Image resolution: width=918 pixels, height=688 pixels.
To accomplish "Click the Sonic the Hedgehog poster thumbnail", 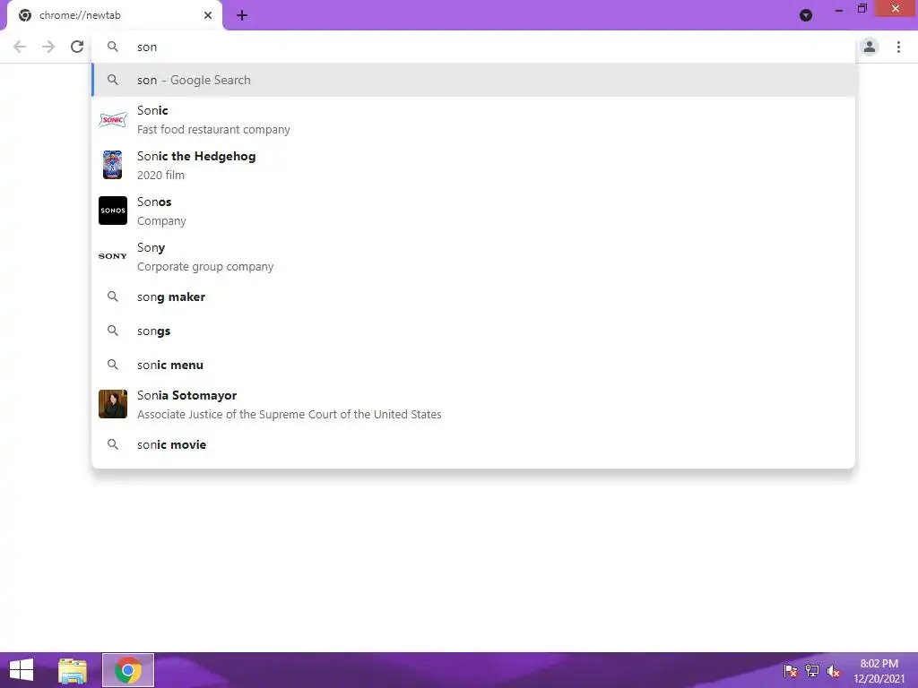I will point(112,165).
